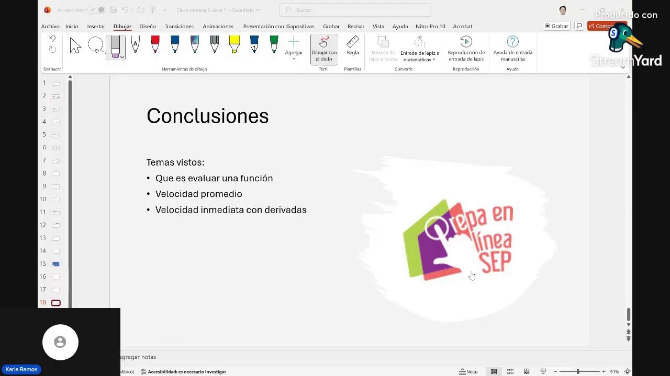670x376 pixels.
Task: Open Entrada de lápiz a matemáticas dropdown
Action: point(419,49)
